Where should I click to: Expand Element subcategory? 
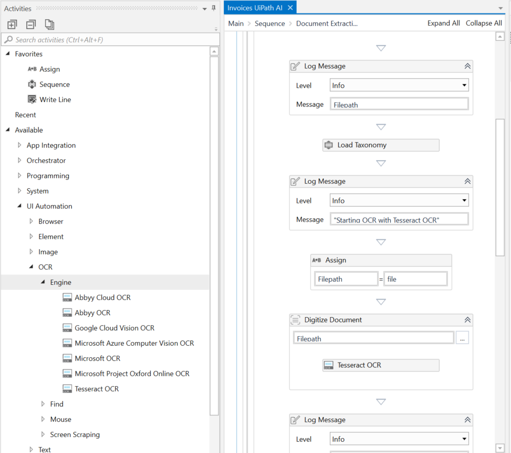(31, 236)
